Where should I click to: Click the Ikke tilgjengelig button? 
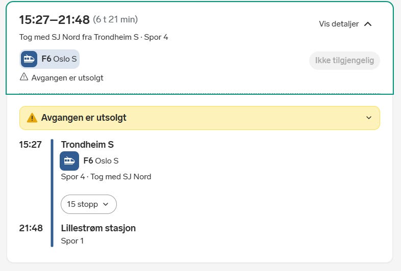[344, 61]
